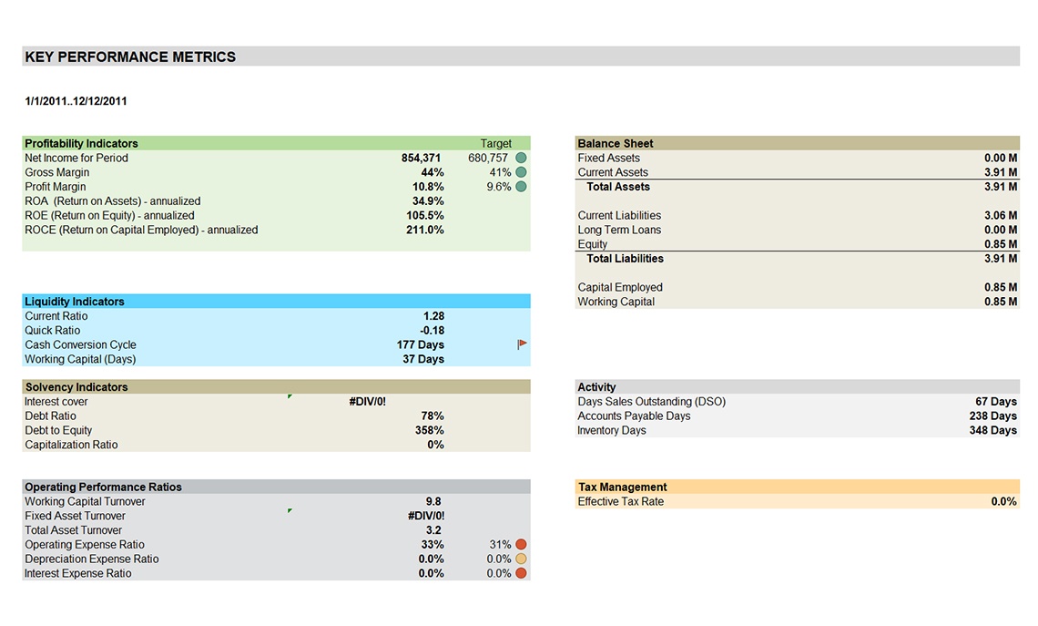Select Gross Margin value 44%

(432, 173)
